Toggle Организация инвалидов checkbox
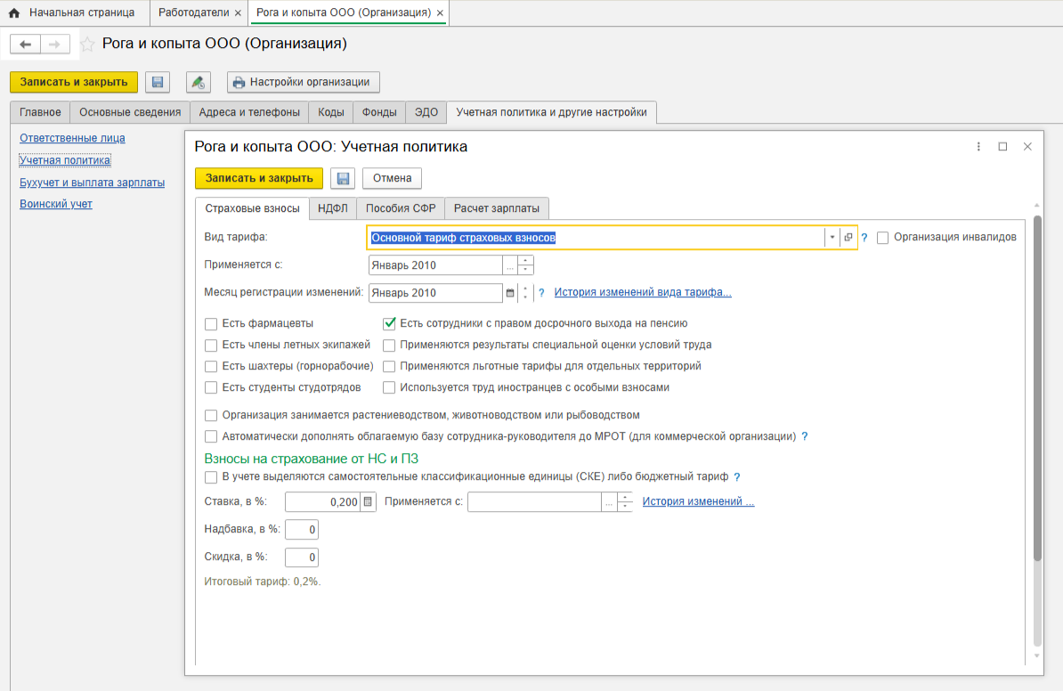1063x691 pixels. coord(883,238)
